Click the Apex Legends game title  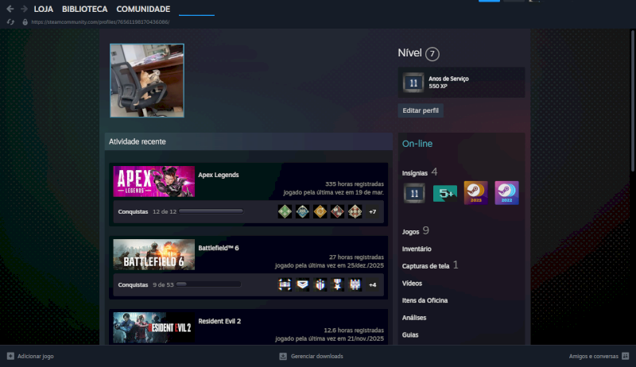pyautogui.click(x=218, y=175)
